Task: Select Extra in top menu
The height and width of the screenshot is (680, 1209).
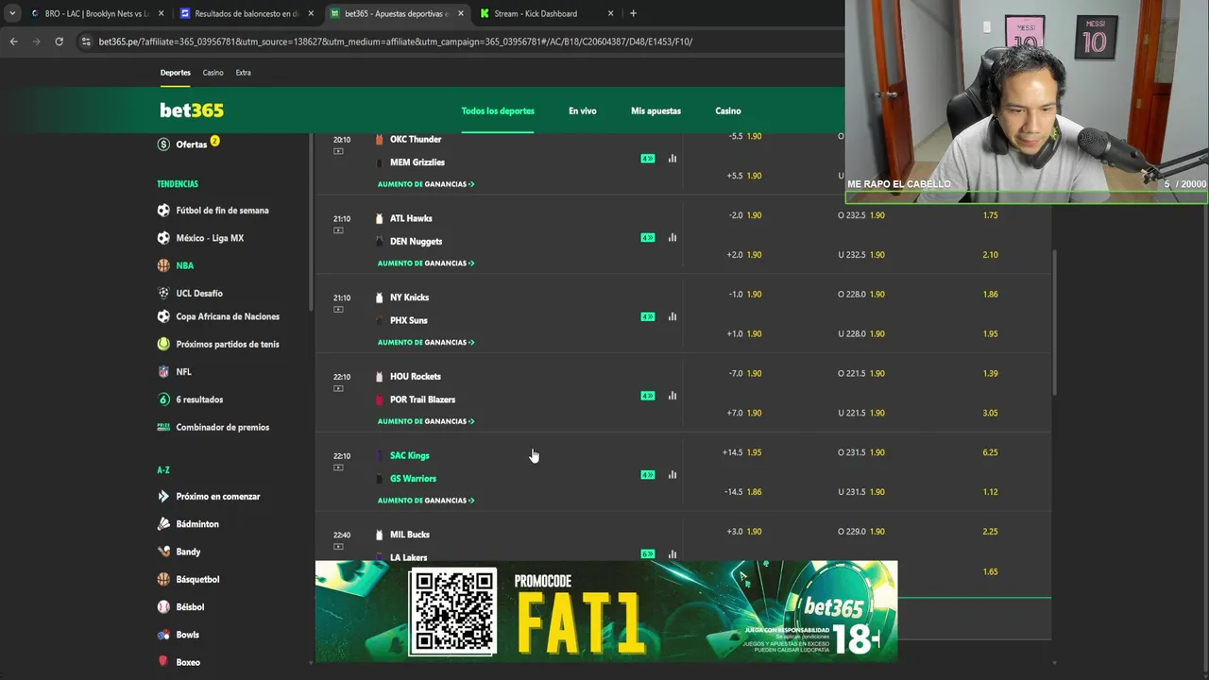Action: 244,73
